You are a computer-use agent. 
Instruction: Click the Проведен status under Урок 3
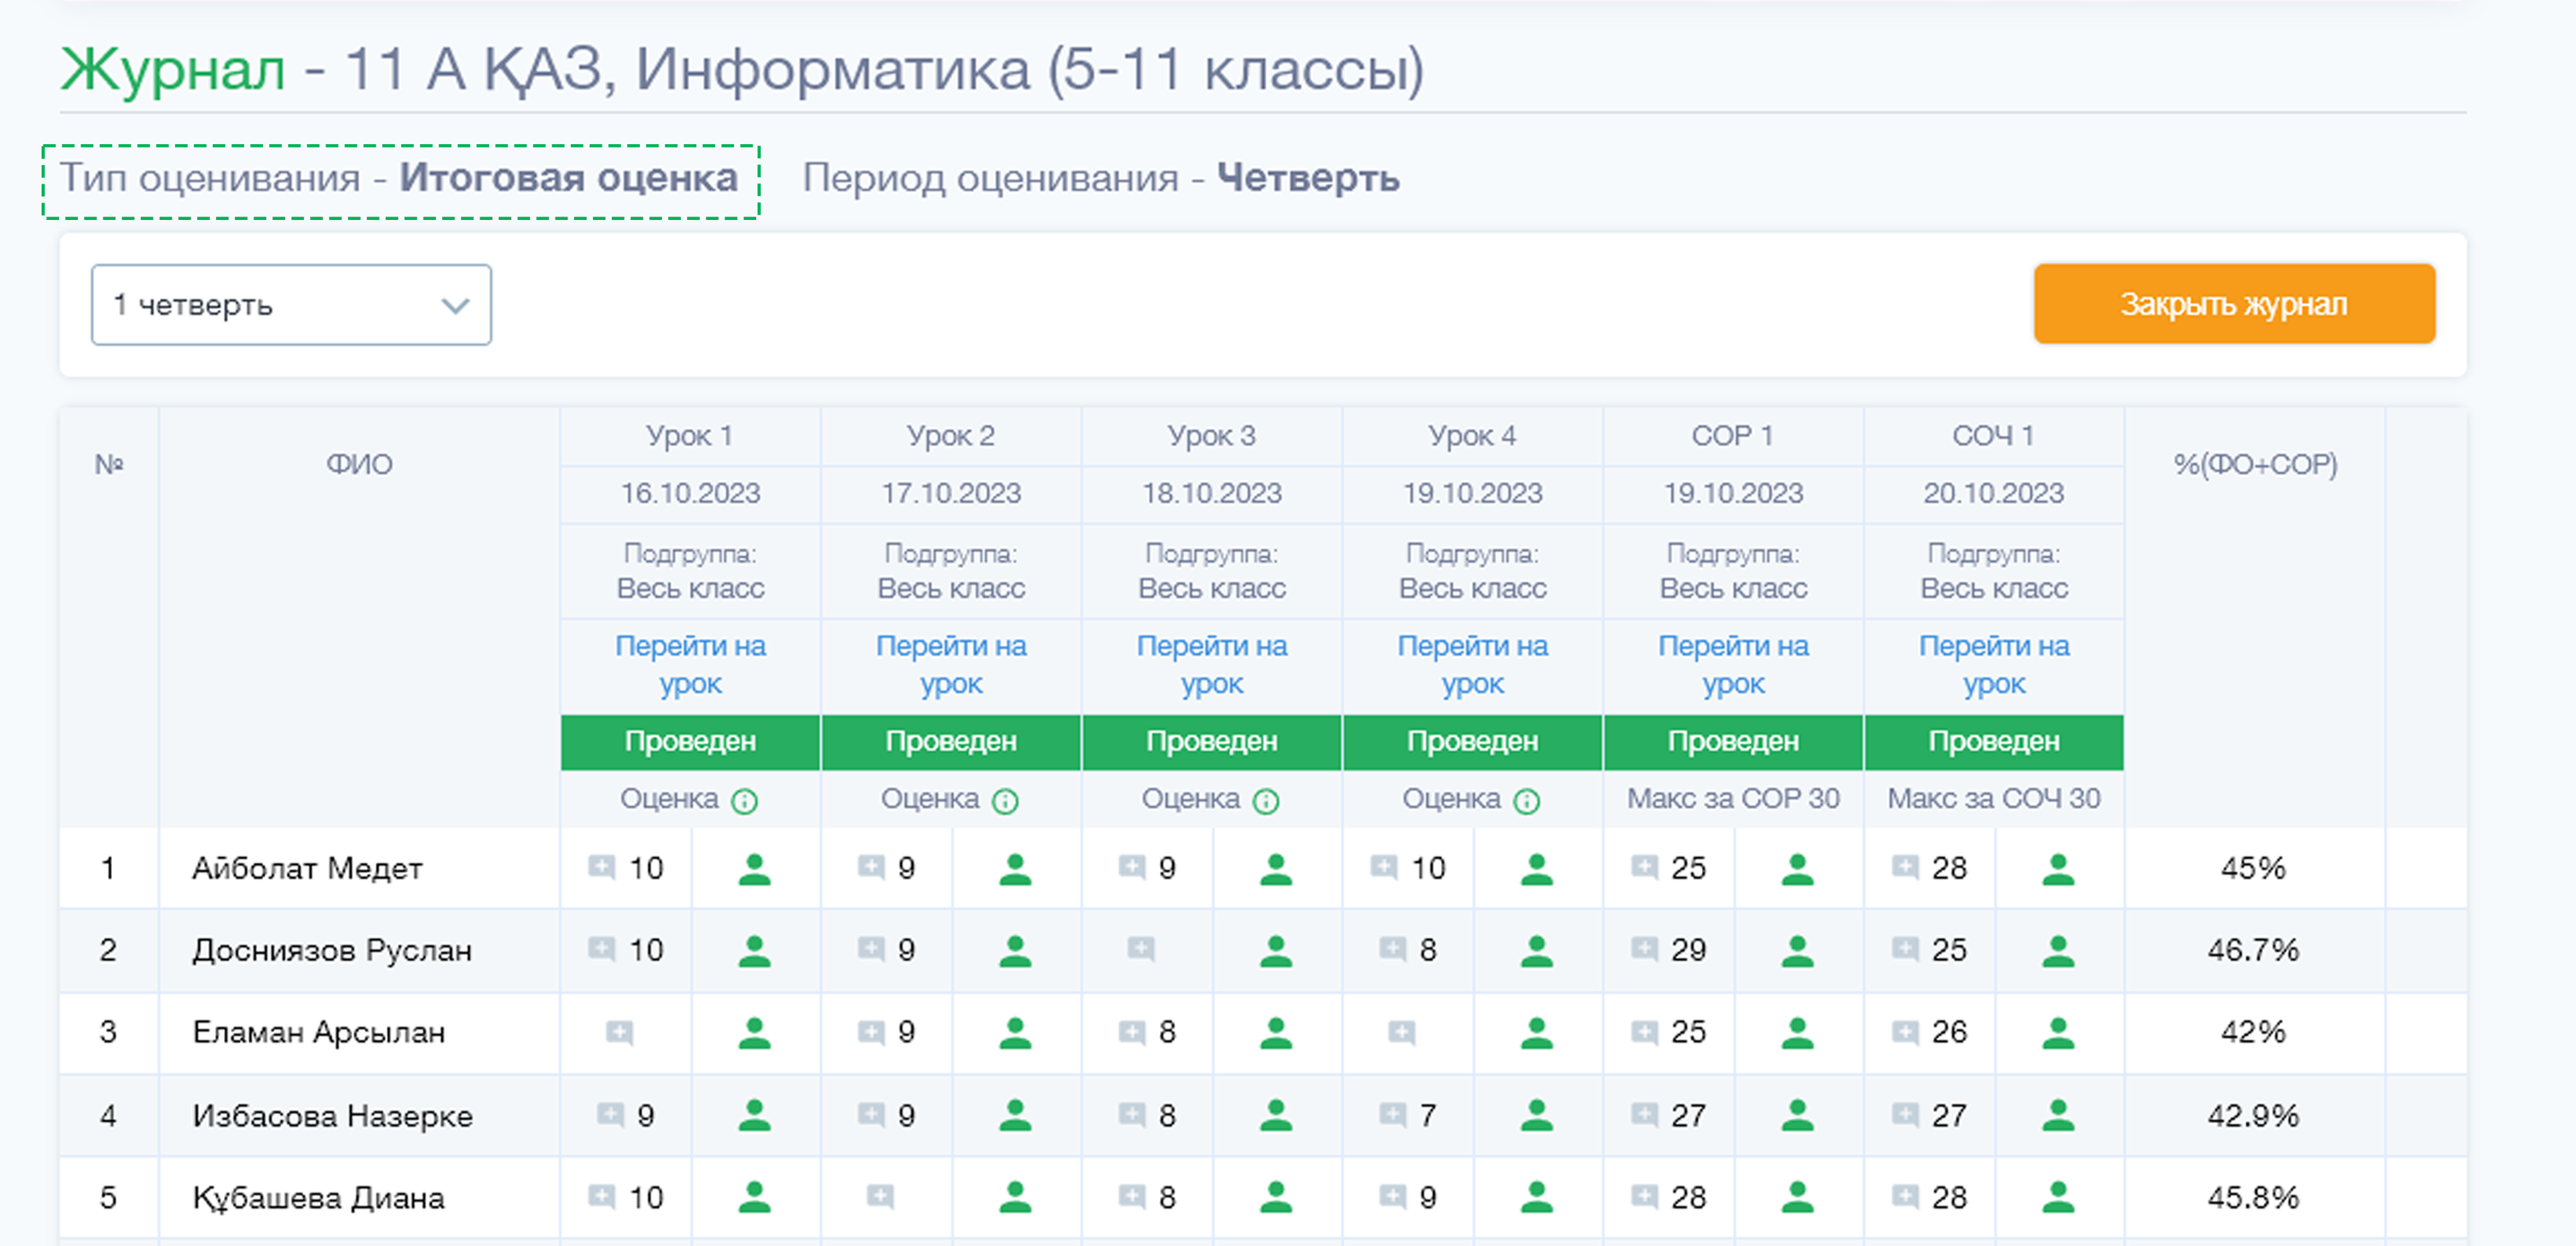(1212, 742)
